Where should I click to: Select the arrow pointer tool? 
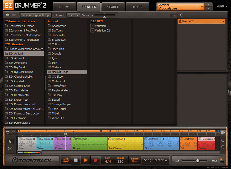(10, 142)
